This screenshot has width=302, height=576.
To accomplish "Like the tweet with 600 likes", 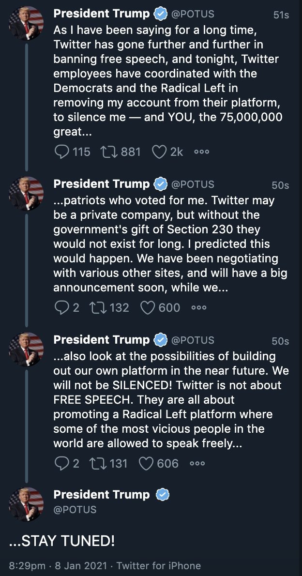I will 149,307.
